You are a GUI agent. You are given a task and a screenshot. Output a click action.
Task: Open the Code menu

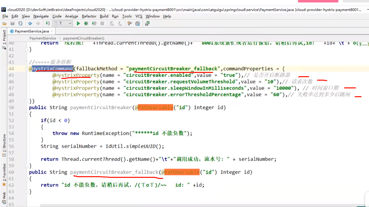point(57,16)
